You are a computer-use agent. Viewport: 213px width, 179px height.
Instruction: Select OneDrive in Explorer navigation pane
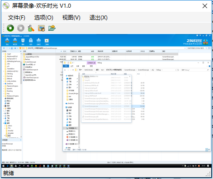tap(71, 103)
